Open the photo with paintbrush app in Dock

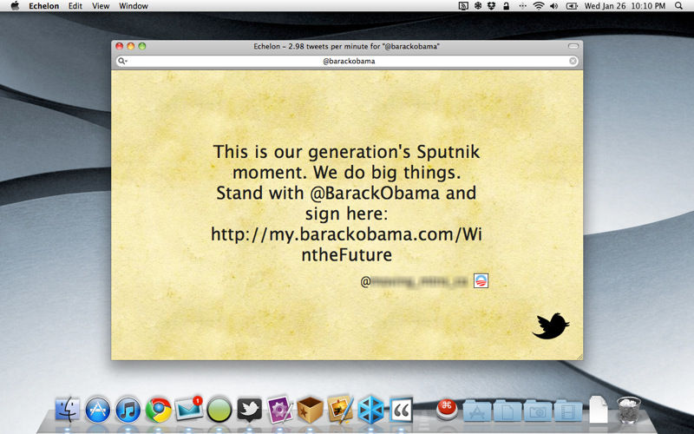point(340,409)
